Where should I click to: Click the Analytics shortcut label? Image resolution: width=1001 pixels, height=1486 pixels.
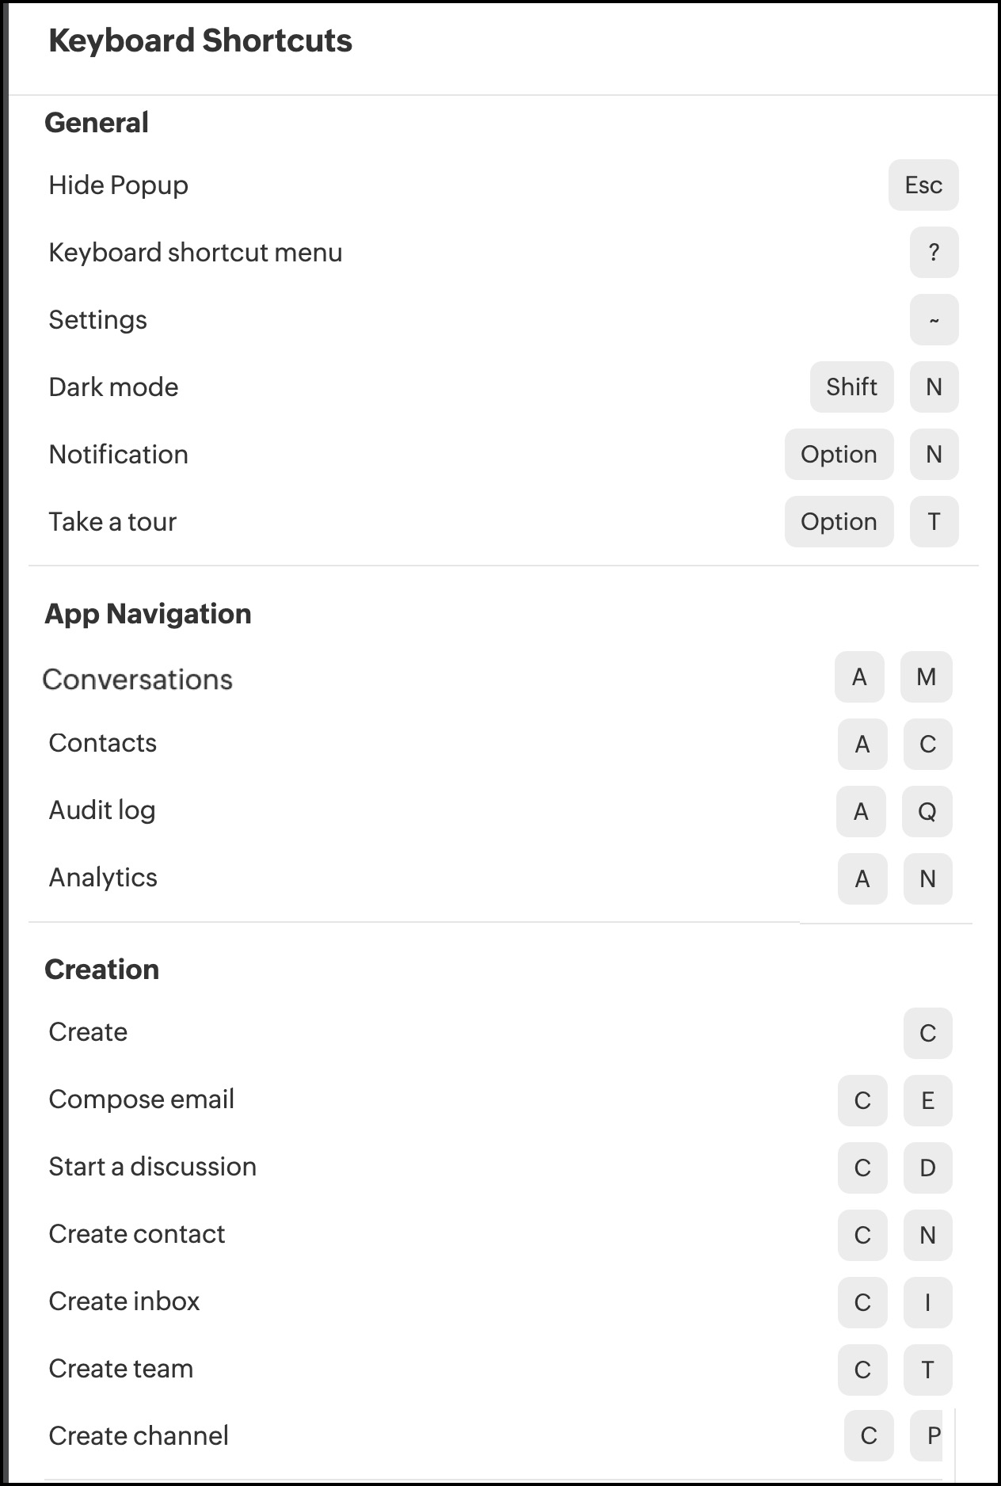[x=103, y=878]
